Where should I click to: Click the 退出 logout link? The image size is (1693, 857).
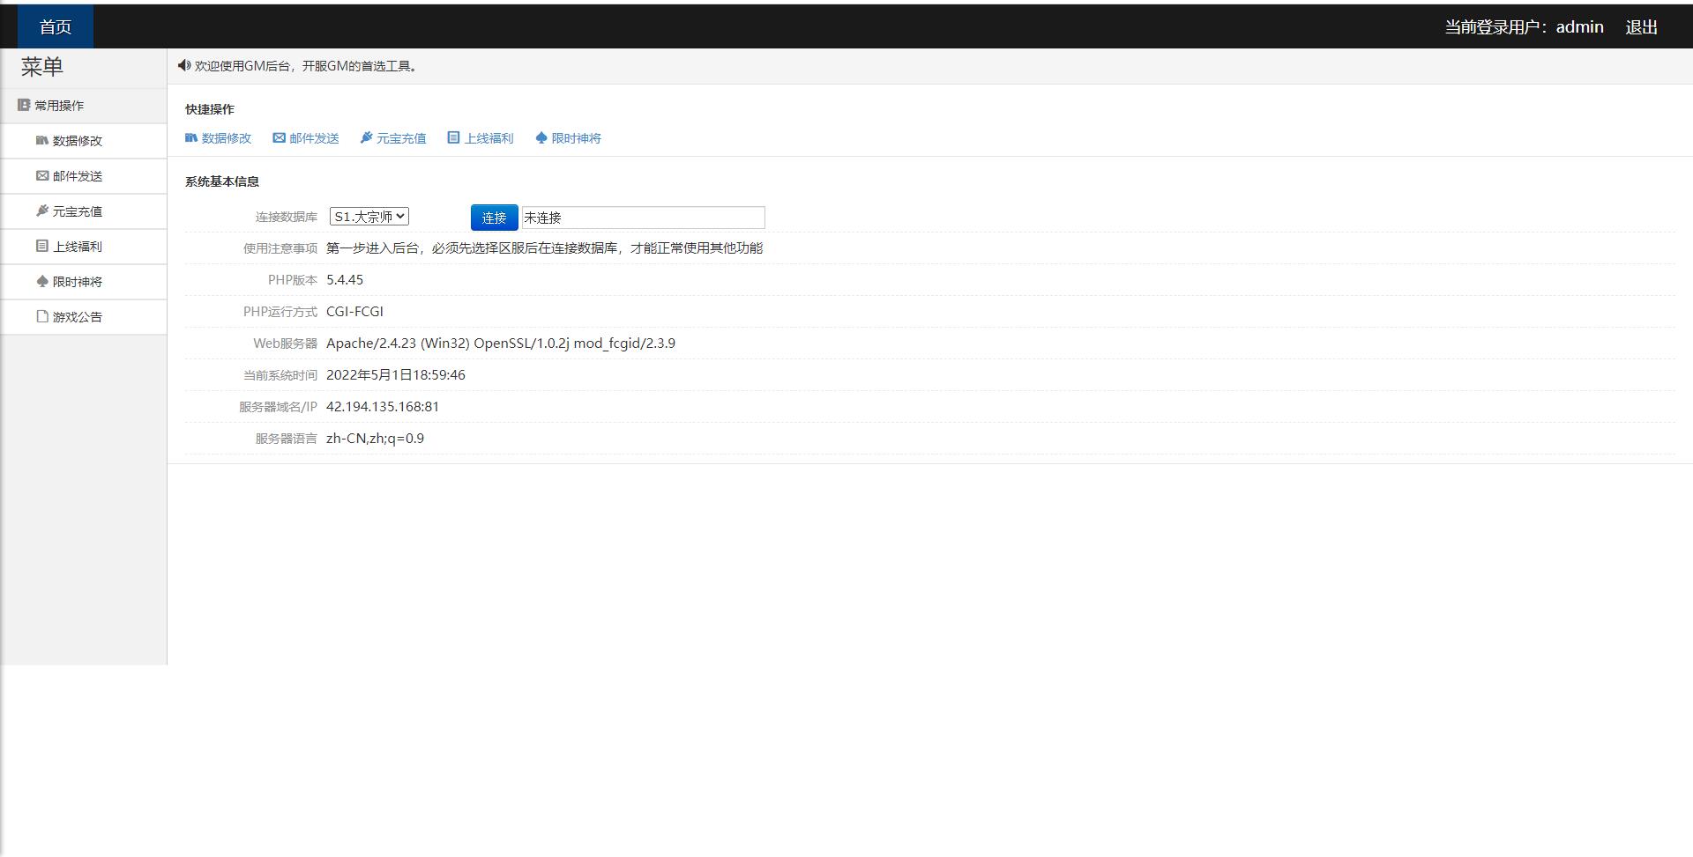click(x=1641, y=27)
